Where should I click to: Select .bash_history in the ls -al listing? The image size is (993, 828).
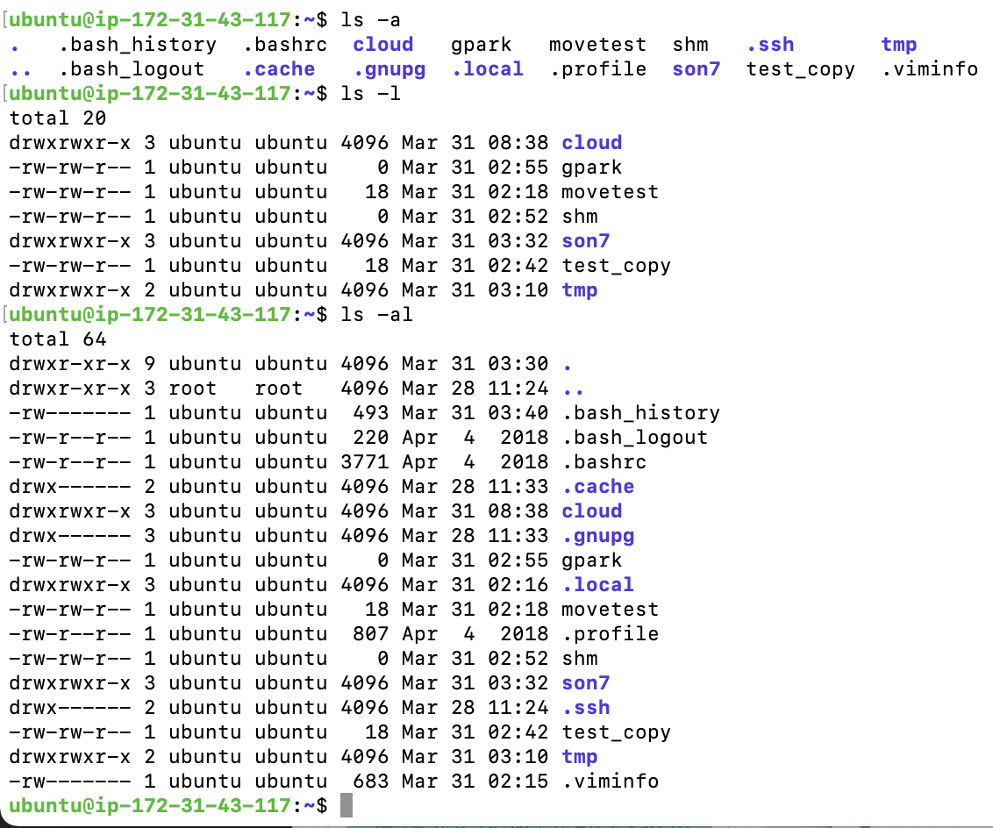coord(640,412)
